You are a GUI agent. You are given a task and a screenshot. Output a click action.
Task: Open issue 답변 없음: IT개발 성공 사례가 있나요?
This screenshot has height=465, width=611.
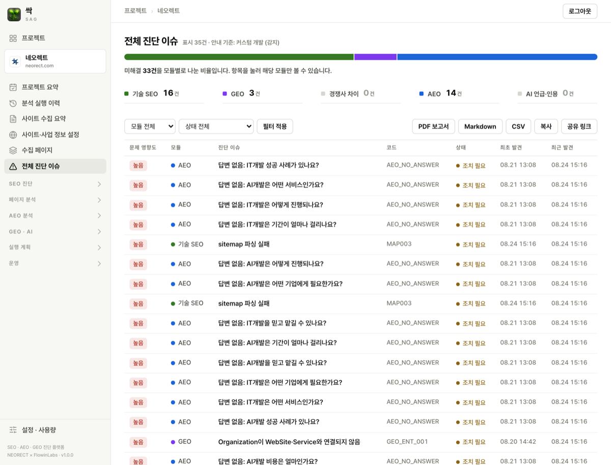(268, 165)
